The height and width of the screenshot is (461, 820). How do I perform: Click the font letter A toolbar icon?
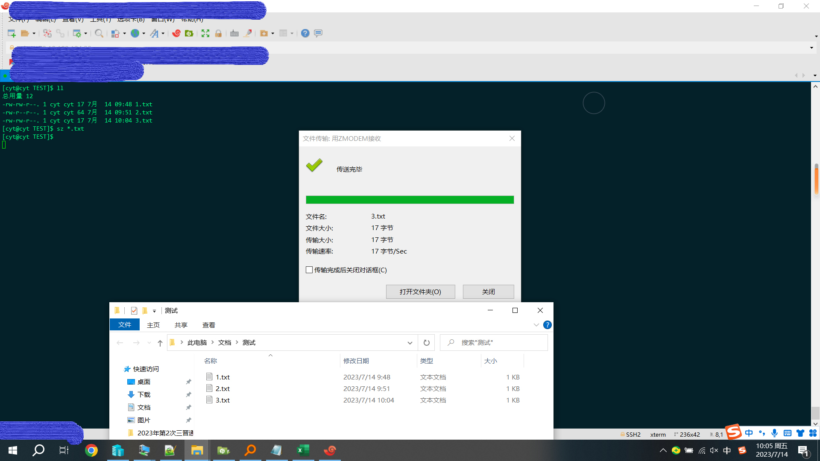(154, 33)
